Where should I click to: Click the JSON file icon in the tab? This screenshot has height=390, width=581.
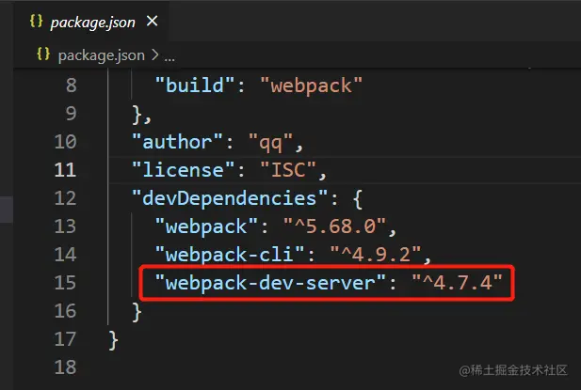37,21
